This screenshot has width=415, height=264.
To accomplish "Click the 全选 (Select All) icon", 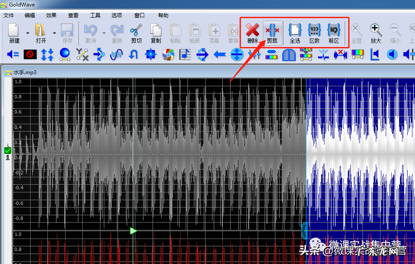I will pyautogui.click(x=295, y=33).
